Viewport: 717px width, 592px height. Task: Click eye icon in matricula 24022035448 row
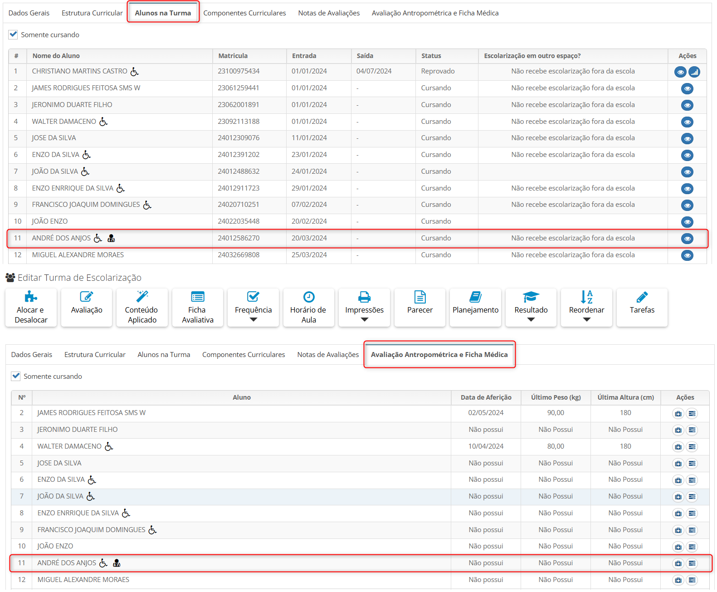point(688,222)
